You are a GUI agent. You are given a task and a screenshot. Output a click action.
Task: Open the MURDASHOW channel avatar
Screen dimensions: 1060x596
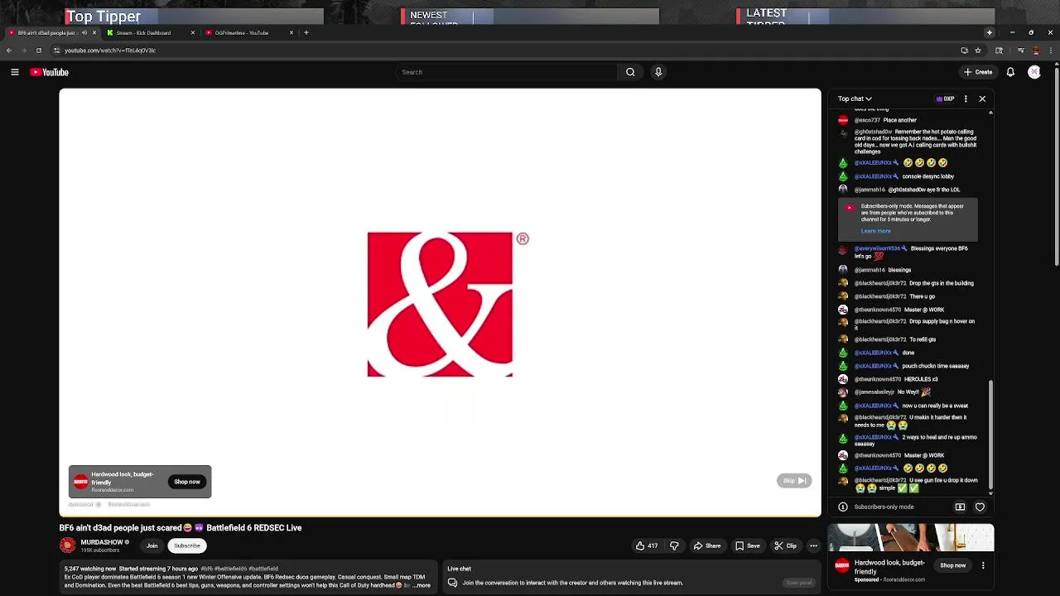click(x=67, y=546)
